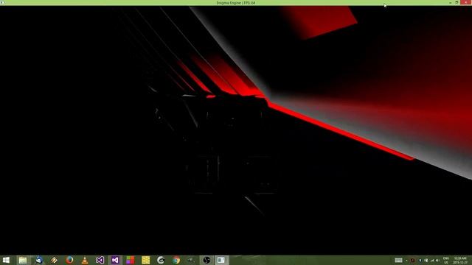Open the touch keyboard tray icon
The width and height of the screenshot is (472, 265).
(398, 260)
